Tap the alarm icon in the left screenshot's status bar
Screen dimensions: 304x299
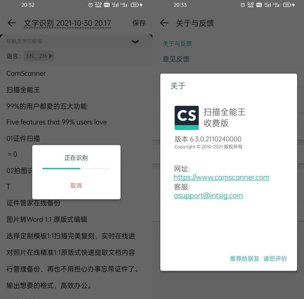point(90,5)
